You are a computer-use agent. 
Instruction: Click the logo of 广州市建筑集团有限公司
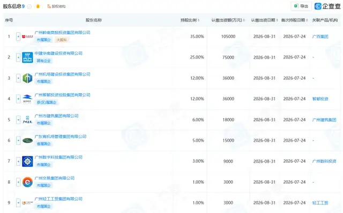pyautogui.click(x=27, y=120)
